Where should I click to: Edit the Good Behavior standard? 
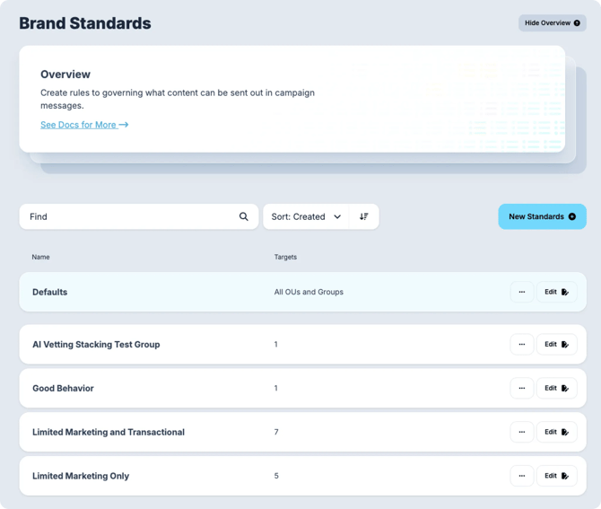click(x=556, y=388)
